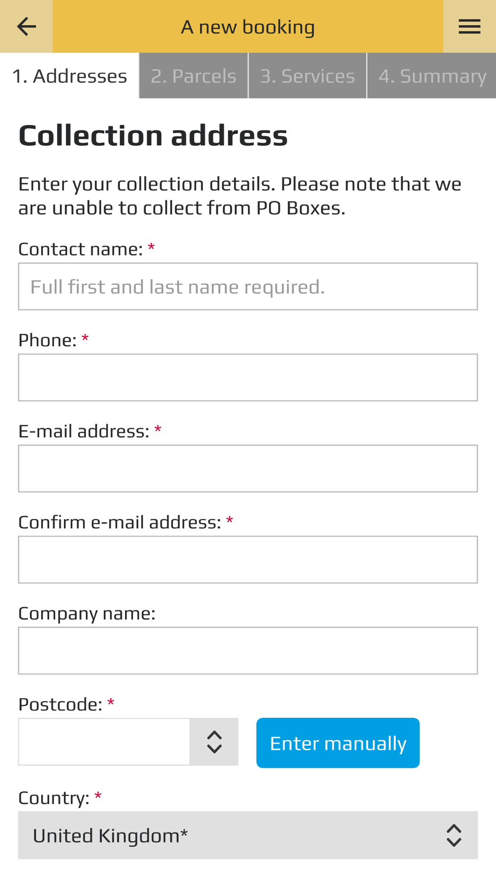The image size is (496, 882).
Task: Switch to the 3. Services tab
Action: [x=308, y=76]
